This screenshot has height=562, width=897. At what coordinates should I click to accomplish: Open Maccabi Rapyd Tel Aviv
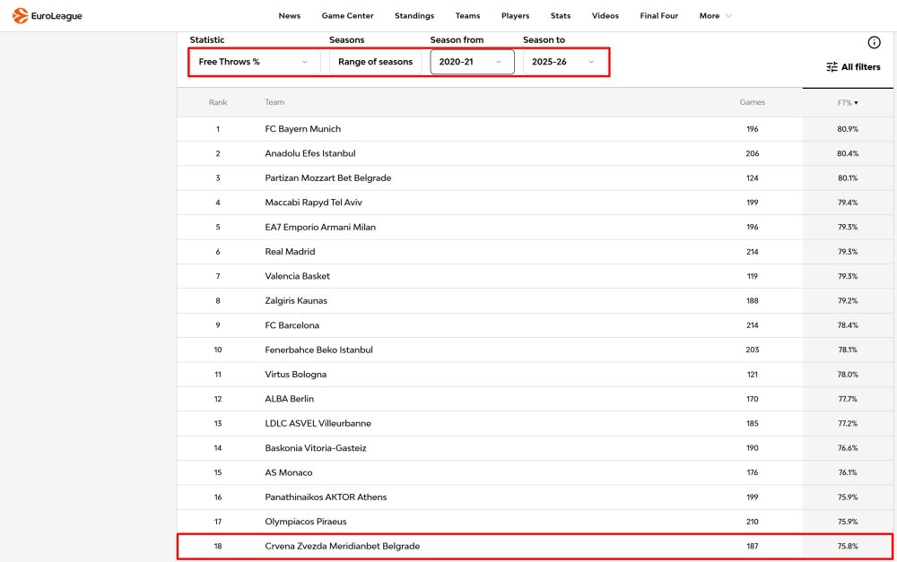click(x=313, y=203)
